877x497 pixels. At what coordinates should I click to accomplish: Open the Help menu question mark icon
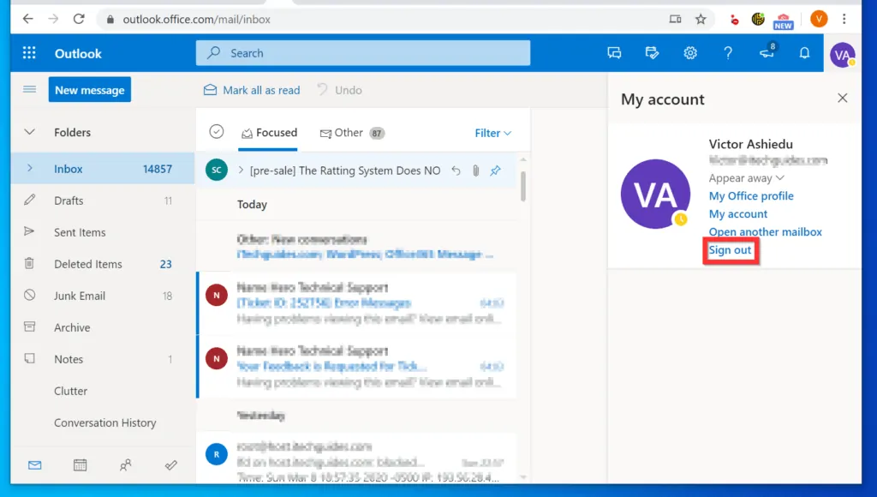coord(728,52)
